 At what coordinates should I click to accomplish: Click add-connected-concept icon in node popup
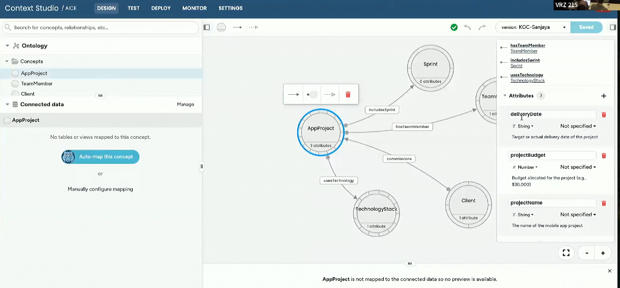pos(311,95)
